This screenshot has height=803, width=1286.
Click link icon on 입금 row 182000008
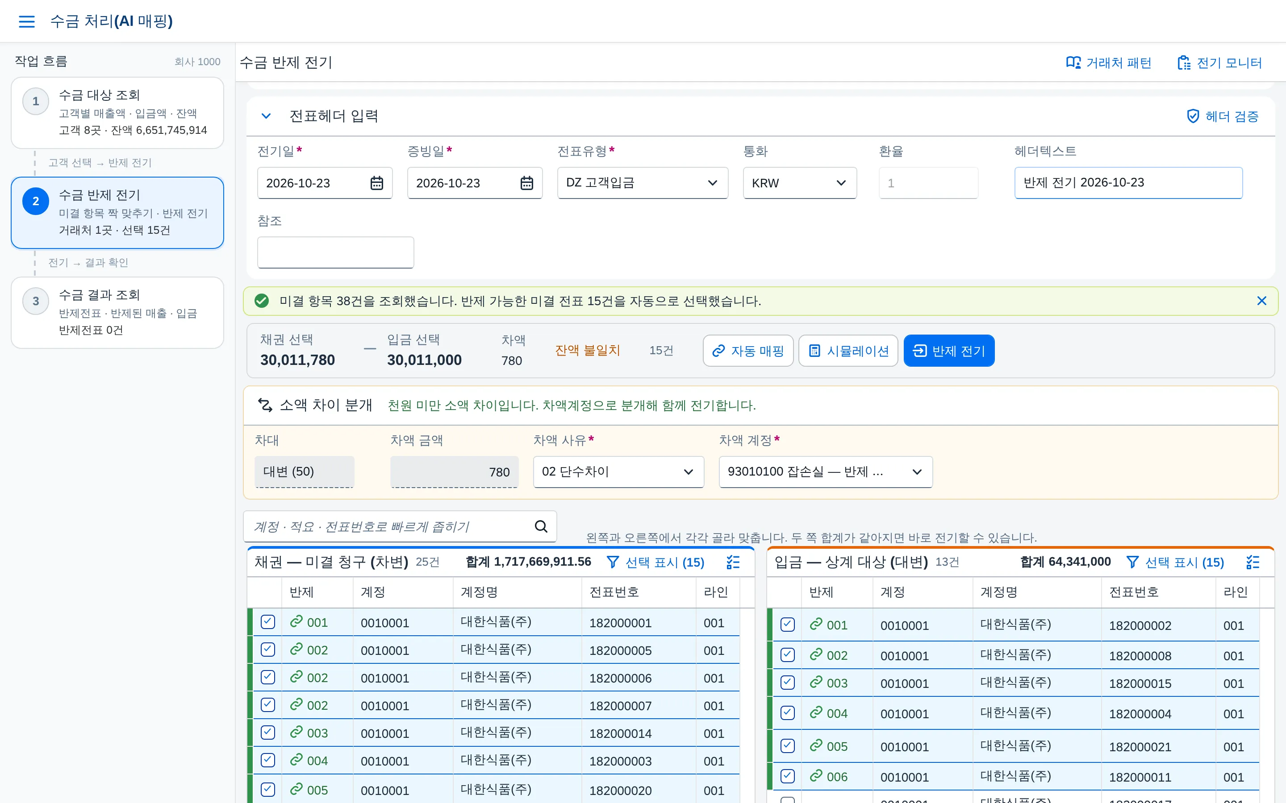click(x=816, y=655)
